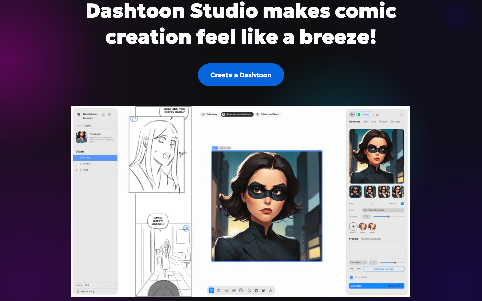Toggle the Random seed checkbox
The width and height of the screenshot is (482, 301).
pyautogui.click(x=402, y=203)
